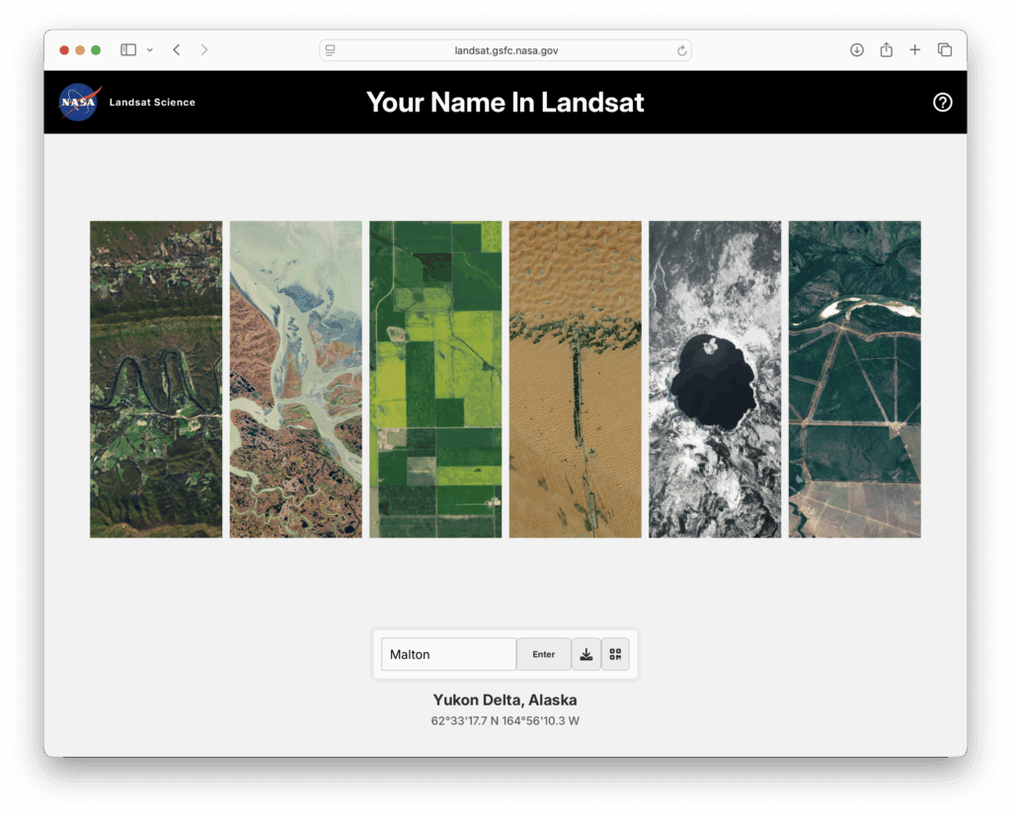Toggle the Safari sidebar icon
Viewport: 1011px width, 815px height.
tap(128, 49)
